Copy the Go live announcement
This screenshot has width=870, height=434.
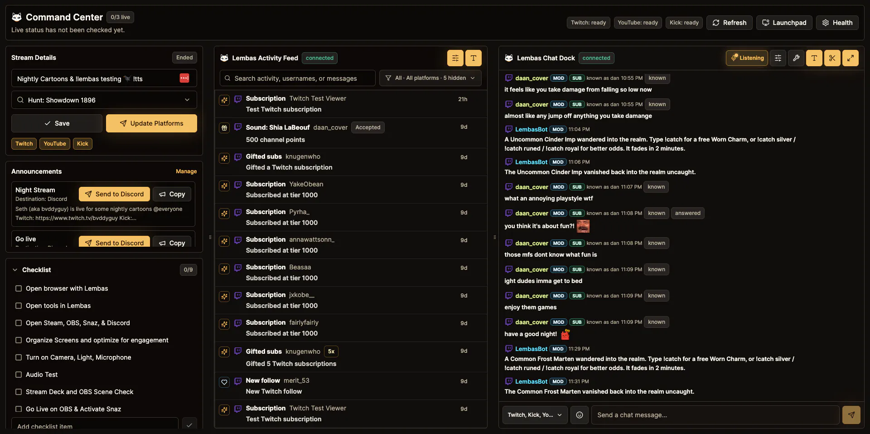click(172, 242)
